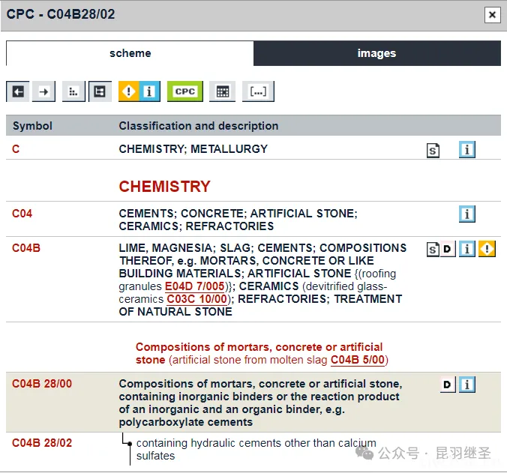
Task: Open the info icon for C04B 28/00
Action: [467, 385]
